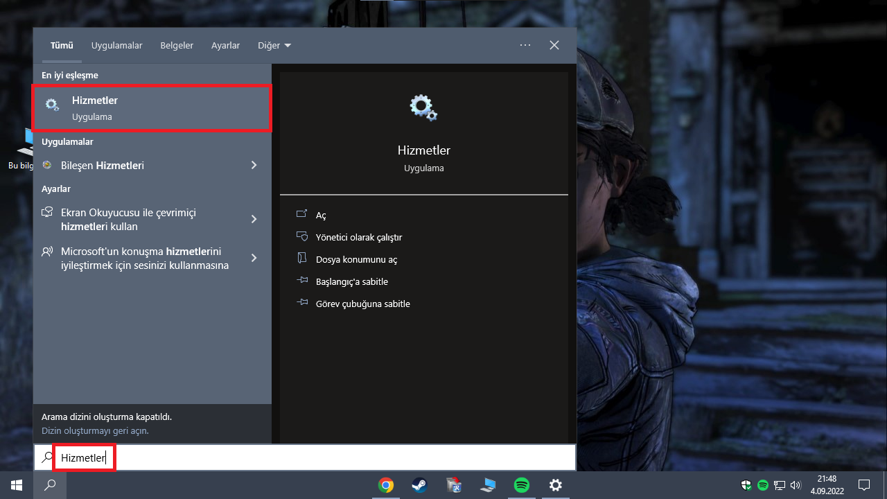Open the more options ellipsis in search
The height and width of the screenshot is (499, 887).
tap(525, 45)
